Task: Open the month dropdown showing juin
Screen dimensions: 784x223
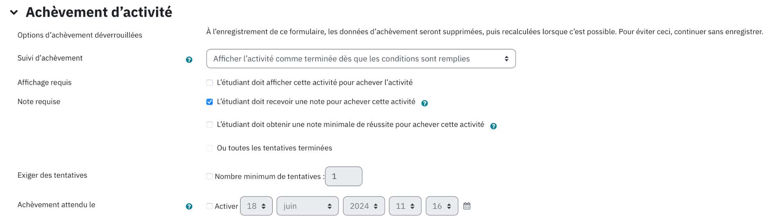Action: (308, 206)
